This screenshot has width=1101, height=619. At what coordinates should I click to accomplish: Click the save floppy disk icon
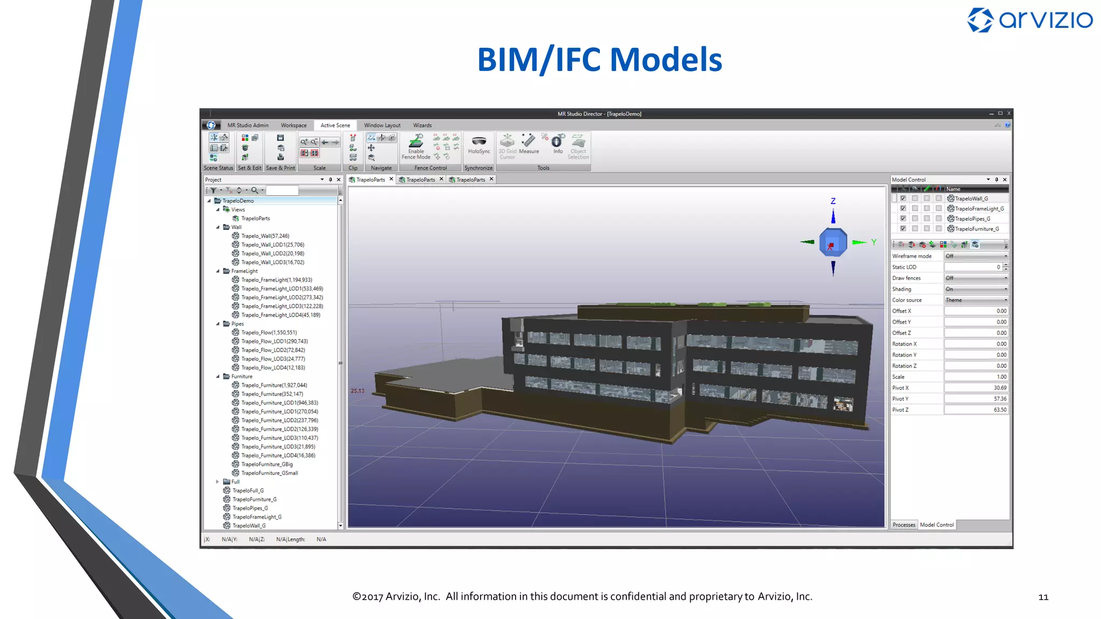coord(280,138)
